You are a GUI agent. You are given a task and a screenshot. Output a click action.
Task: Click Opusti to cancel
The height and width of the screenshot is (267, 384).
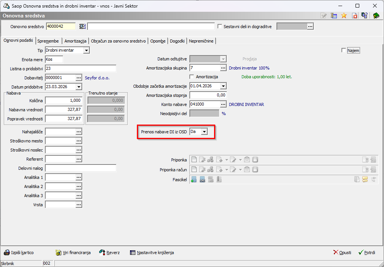(x=342, y=253)
